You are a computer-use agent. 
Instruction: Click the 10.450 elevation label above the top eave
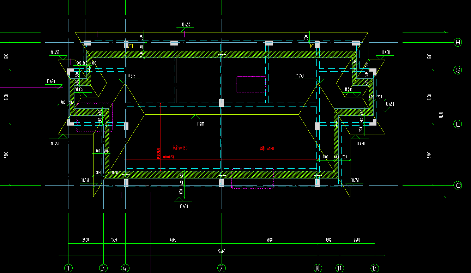186,25
